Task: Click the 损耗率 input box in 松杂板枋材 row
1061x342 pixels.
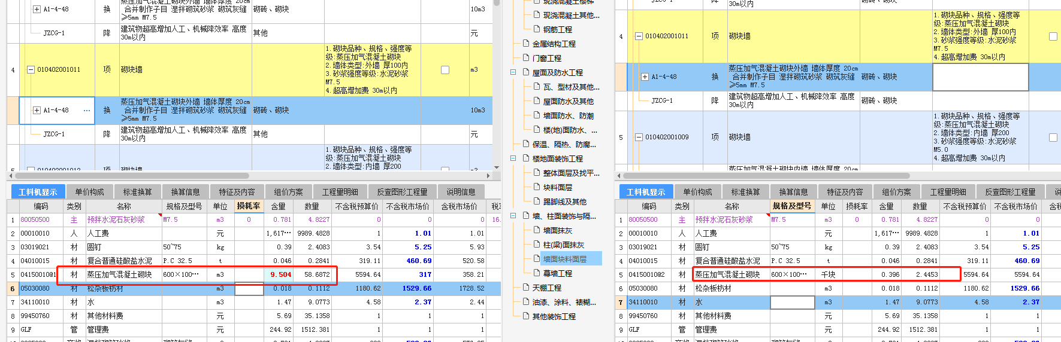Action: pyautogui.click(x=249, y=289)
